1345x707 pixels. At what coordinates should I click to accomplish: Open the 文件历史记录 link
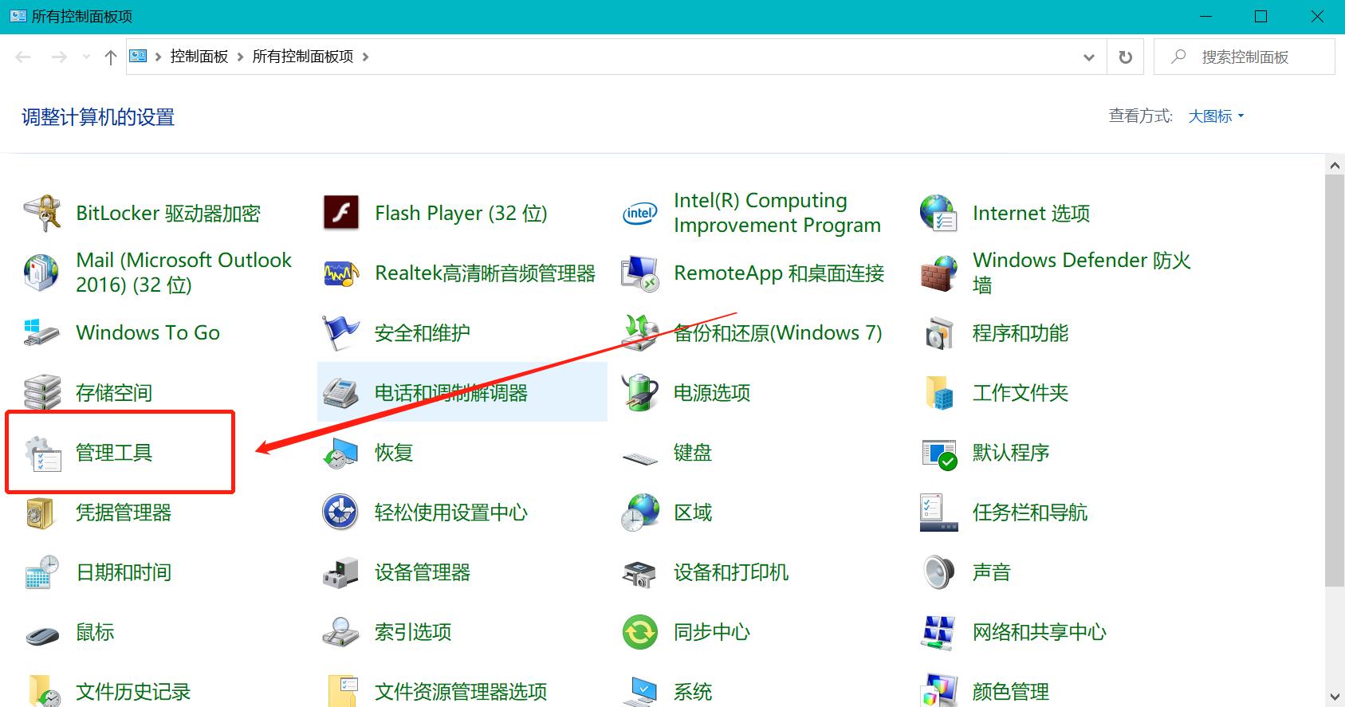point(133,692)
